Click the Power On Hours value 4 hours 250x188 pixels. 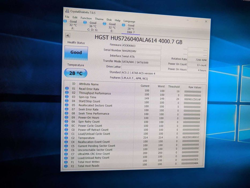tap(197, 70)
